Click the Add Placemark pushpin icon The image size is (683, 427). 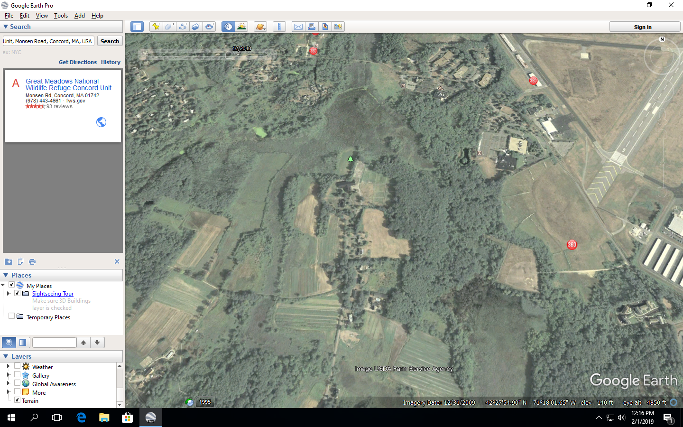pos(156,27)
